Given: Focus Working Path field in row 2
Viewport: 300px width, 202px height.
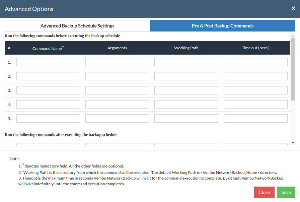Looking at the screenshot, I should tap(186, 76).
